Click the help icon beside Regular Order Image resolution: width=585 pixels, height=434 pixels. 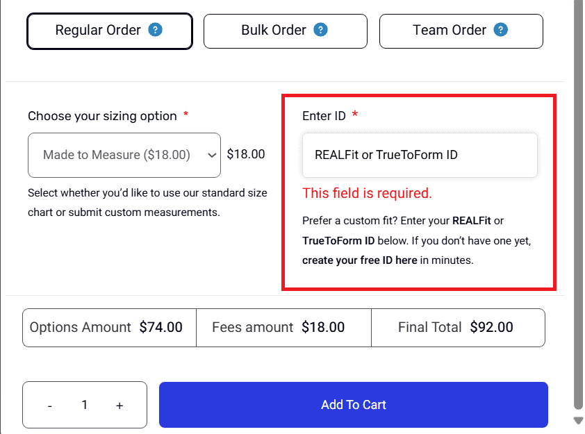pos(156,30)
